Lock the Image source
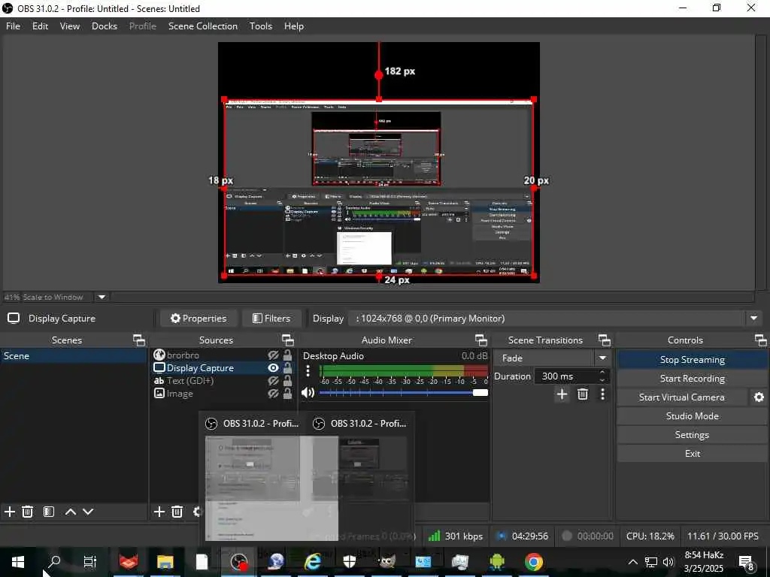 288,393
